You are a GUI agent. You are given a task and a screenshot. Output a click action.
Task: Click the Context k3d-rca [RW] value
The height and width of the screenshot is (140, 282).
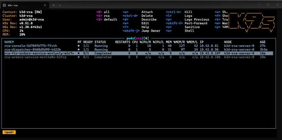tap(31, 12)
